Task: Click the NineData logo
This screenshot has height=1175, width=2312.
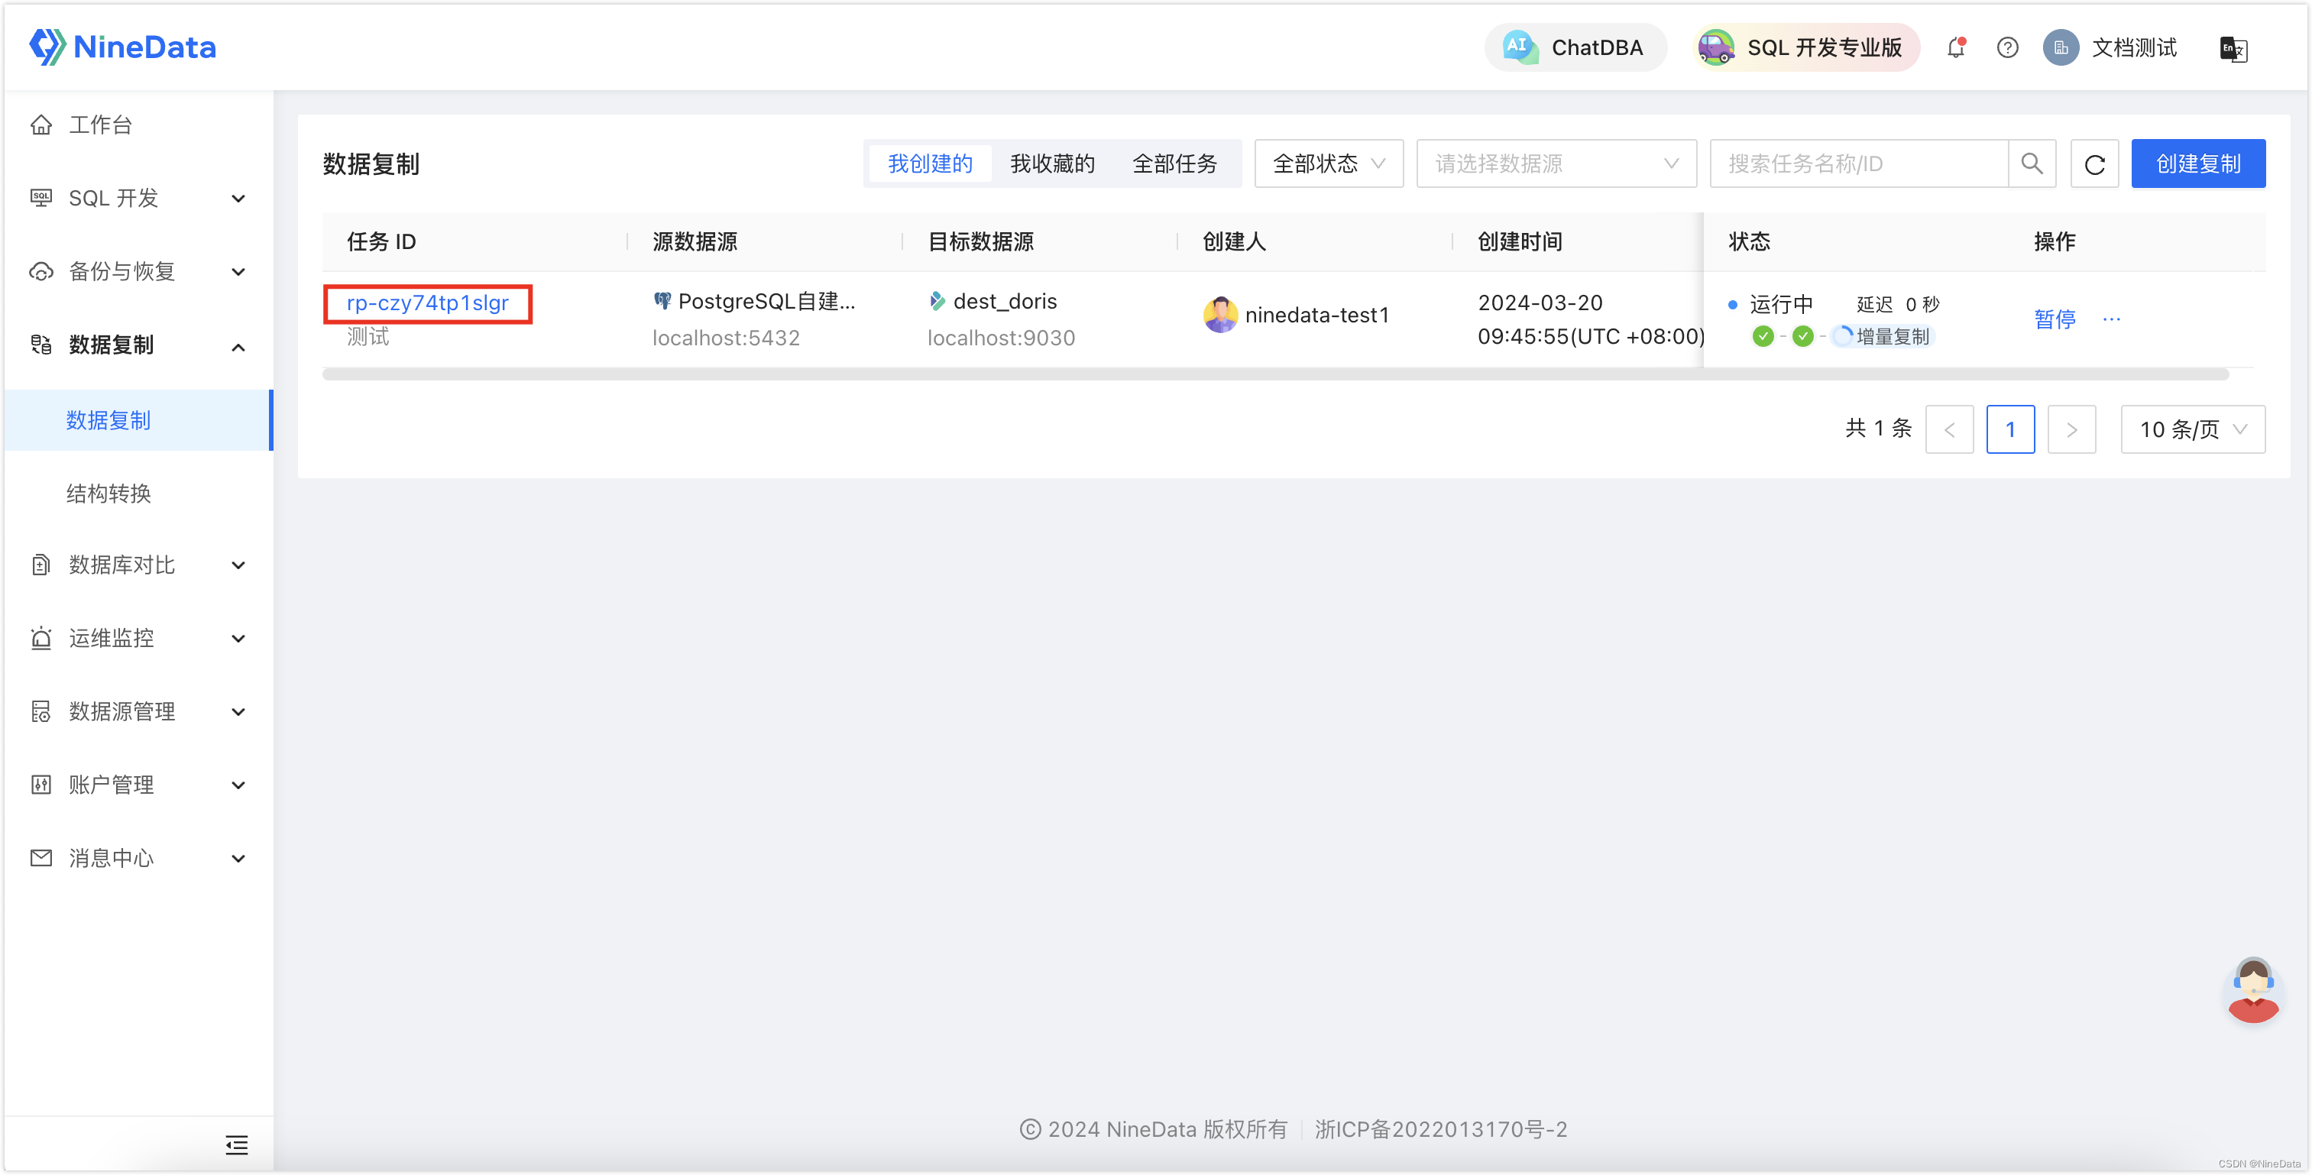Action: pos(123,47)
